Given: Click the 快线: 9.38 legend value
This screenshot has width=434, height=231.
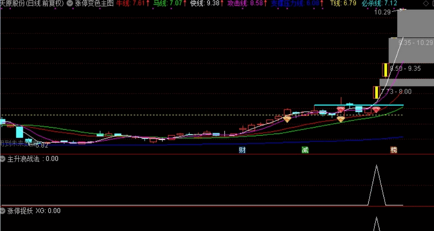Looking at the screenshot, I should [x=207, y=3].
